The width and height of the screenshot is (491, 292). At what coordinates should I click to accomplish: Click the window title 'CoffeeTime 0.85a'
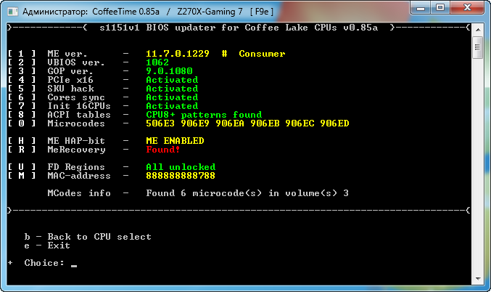[125, 12]
